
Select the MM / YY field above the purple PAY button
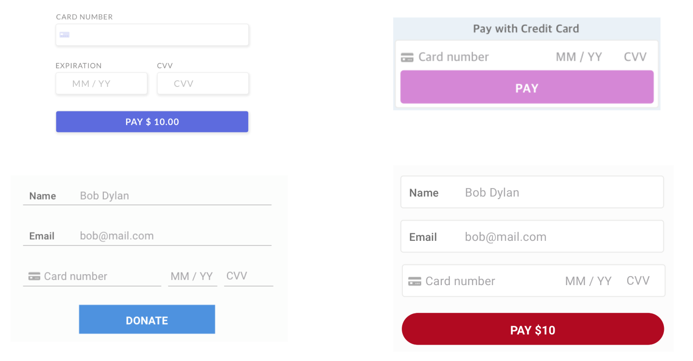579,57
